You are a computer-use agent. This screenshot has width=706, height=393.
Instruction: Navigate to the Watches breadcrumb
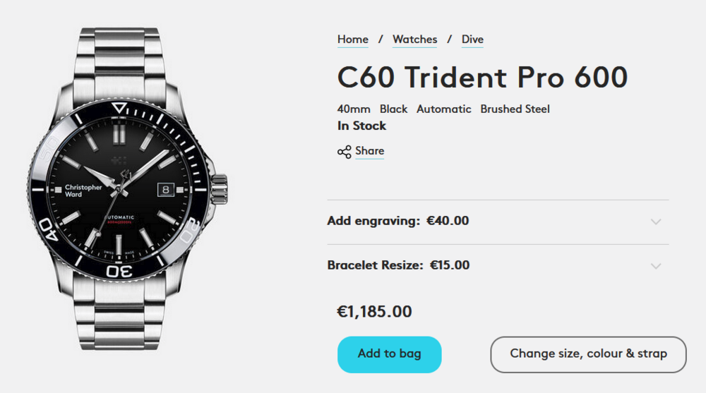point(414,40)
